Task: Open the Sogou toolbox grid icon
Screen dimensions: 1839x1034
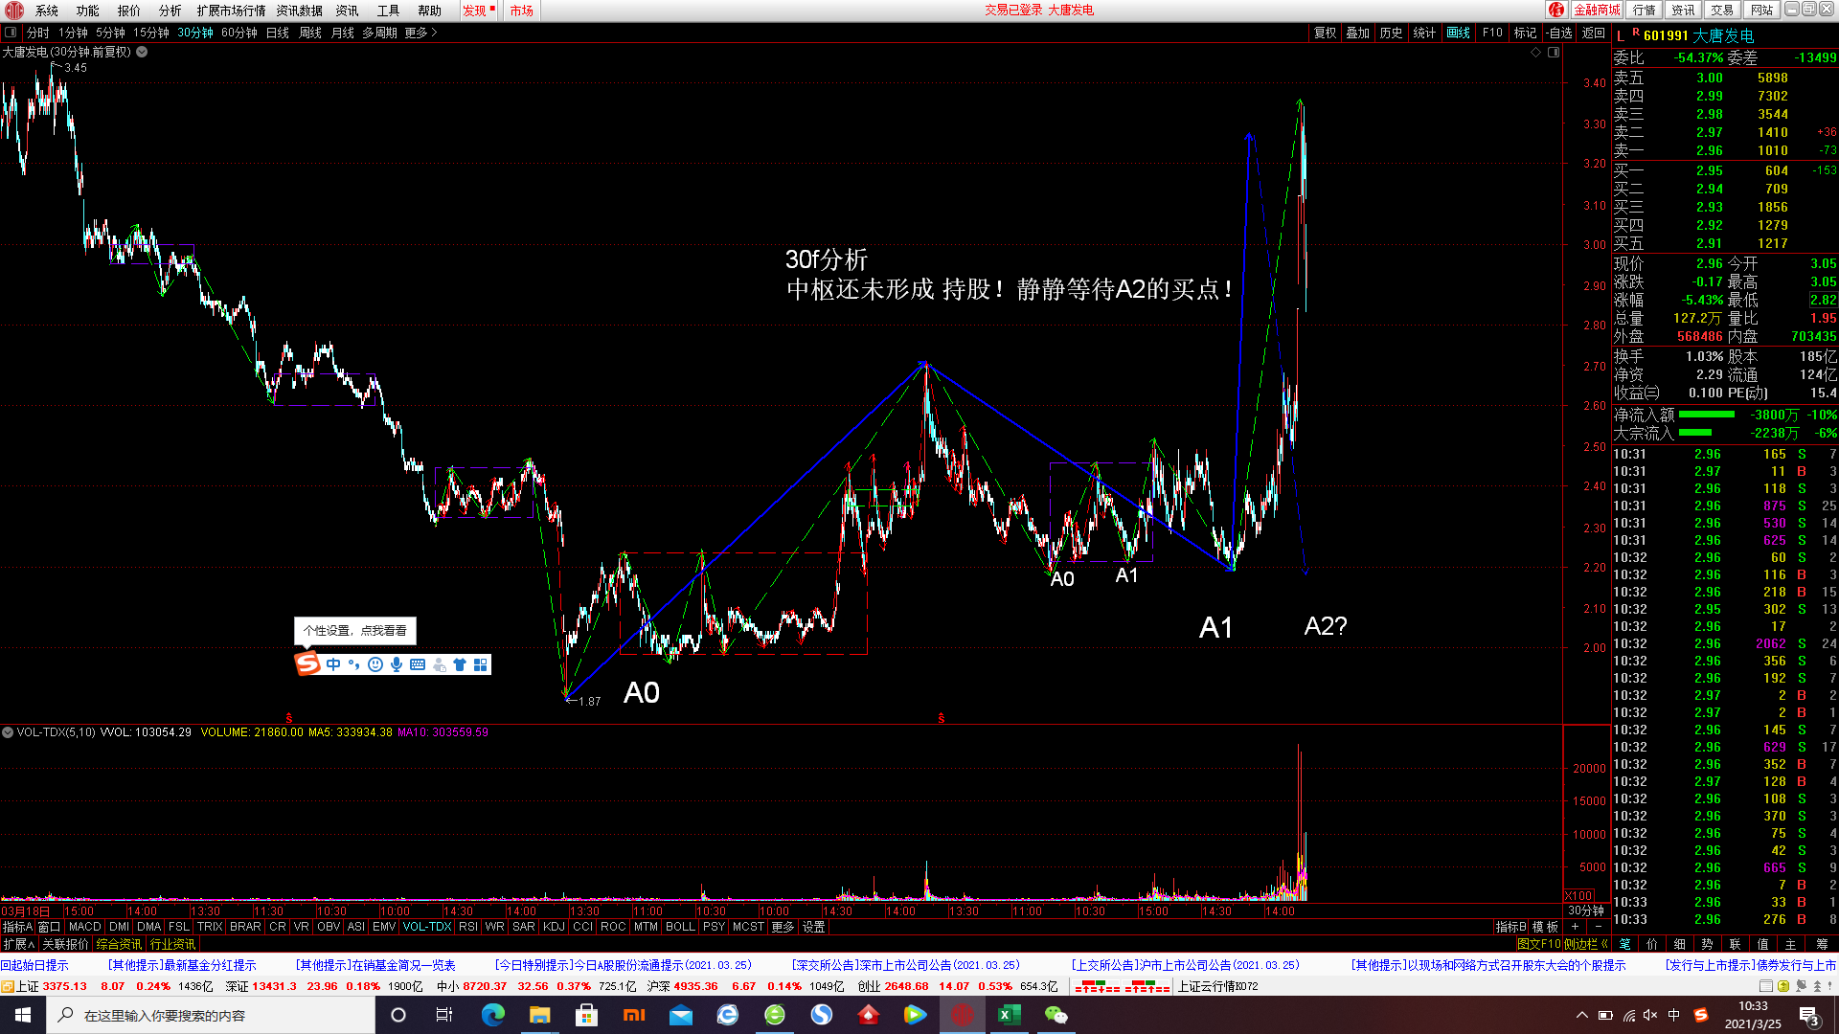Action: pyautogui.click(x=481, y=664)
